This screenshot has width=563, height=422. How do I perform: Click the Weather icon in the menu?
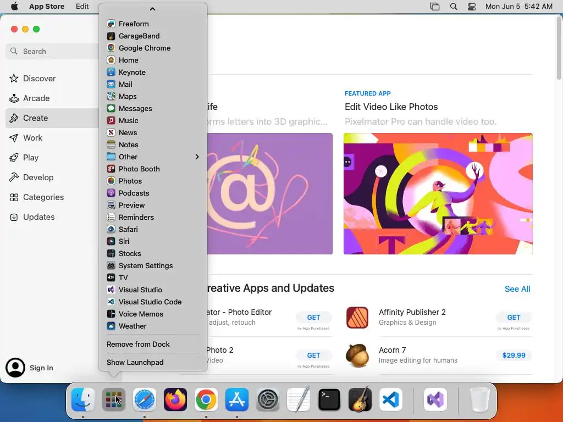(x=111, y=326)
